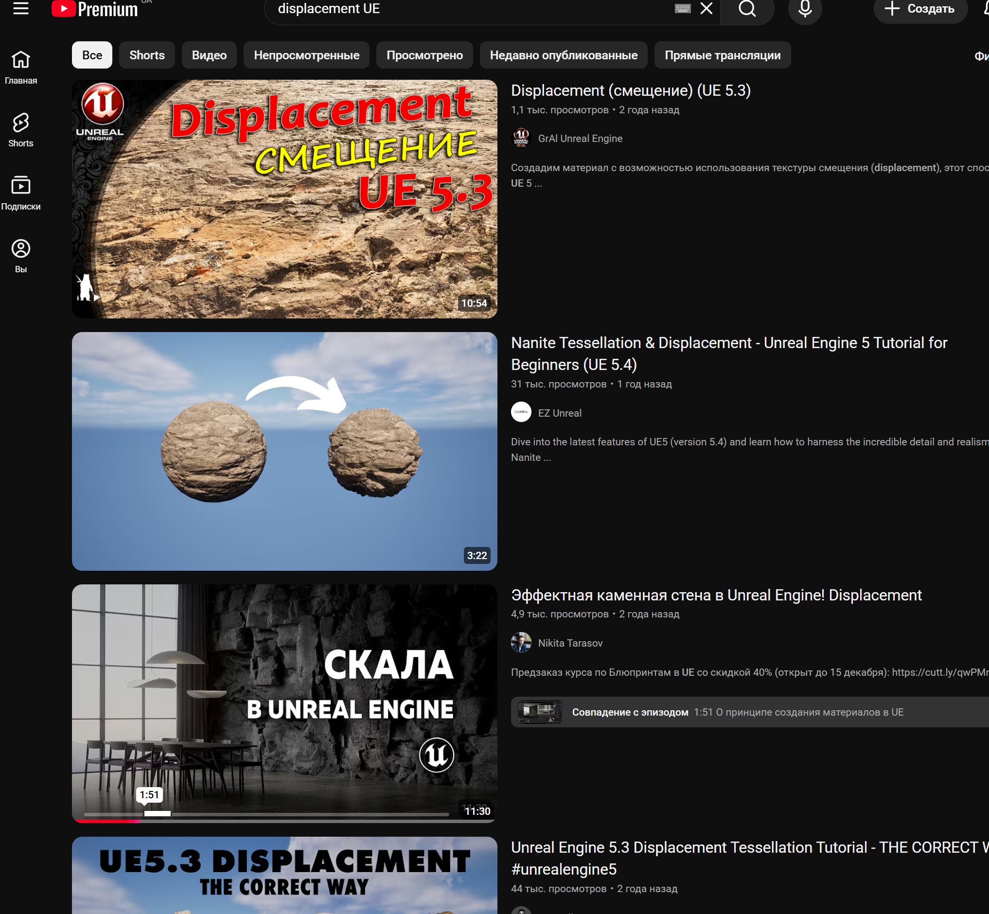Open the hamburger guide menu
The image size is (989, 914).
21,8
